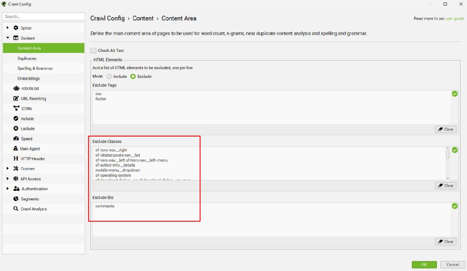The height and width of the screenshot is (271, 467).
Task: Click the CDNs network icon
Action: tap(16, 108)
